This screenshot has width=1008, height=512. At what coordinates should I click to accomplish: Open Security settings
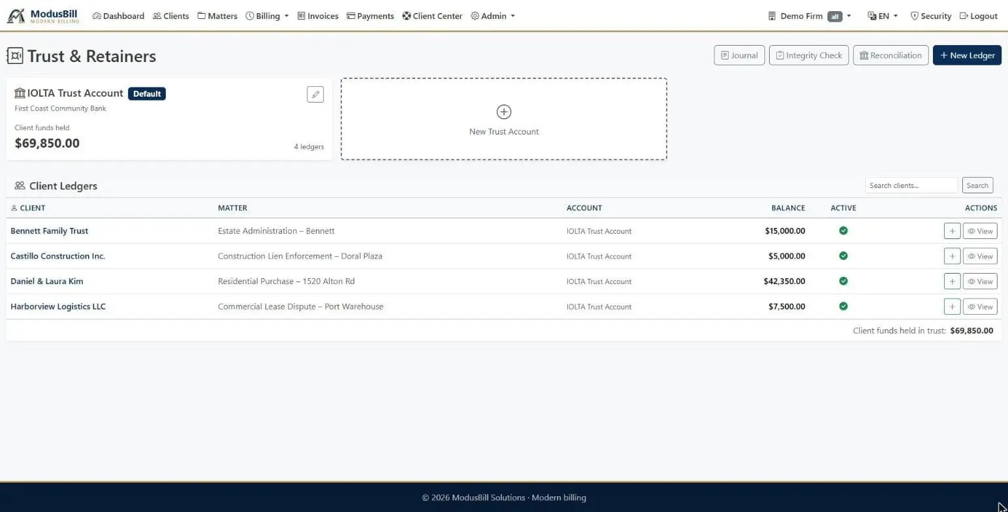[931, 16]
